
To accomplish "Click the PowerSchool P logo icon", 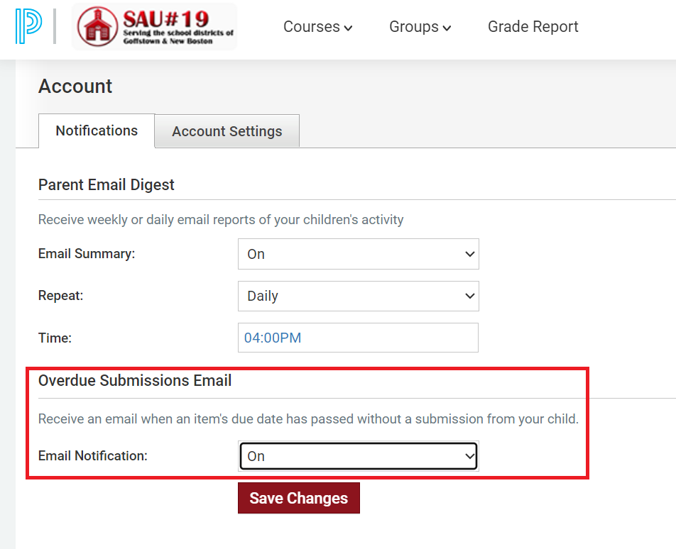I will pyautogui.click(x=28, y=26).
